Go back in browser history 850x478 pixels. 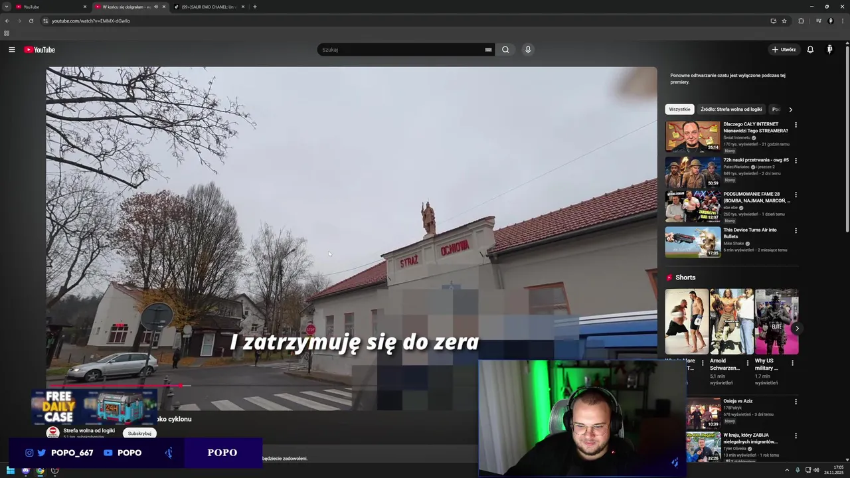7,21
